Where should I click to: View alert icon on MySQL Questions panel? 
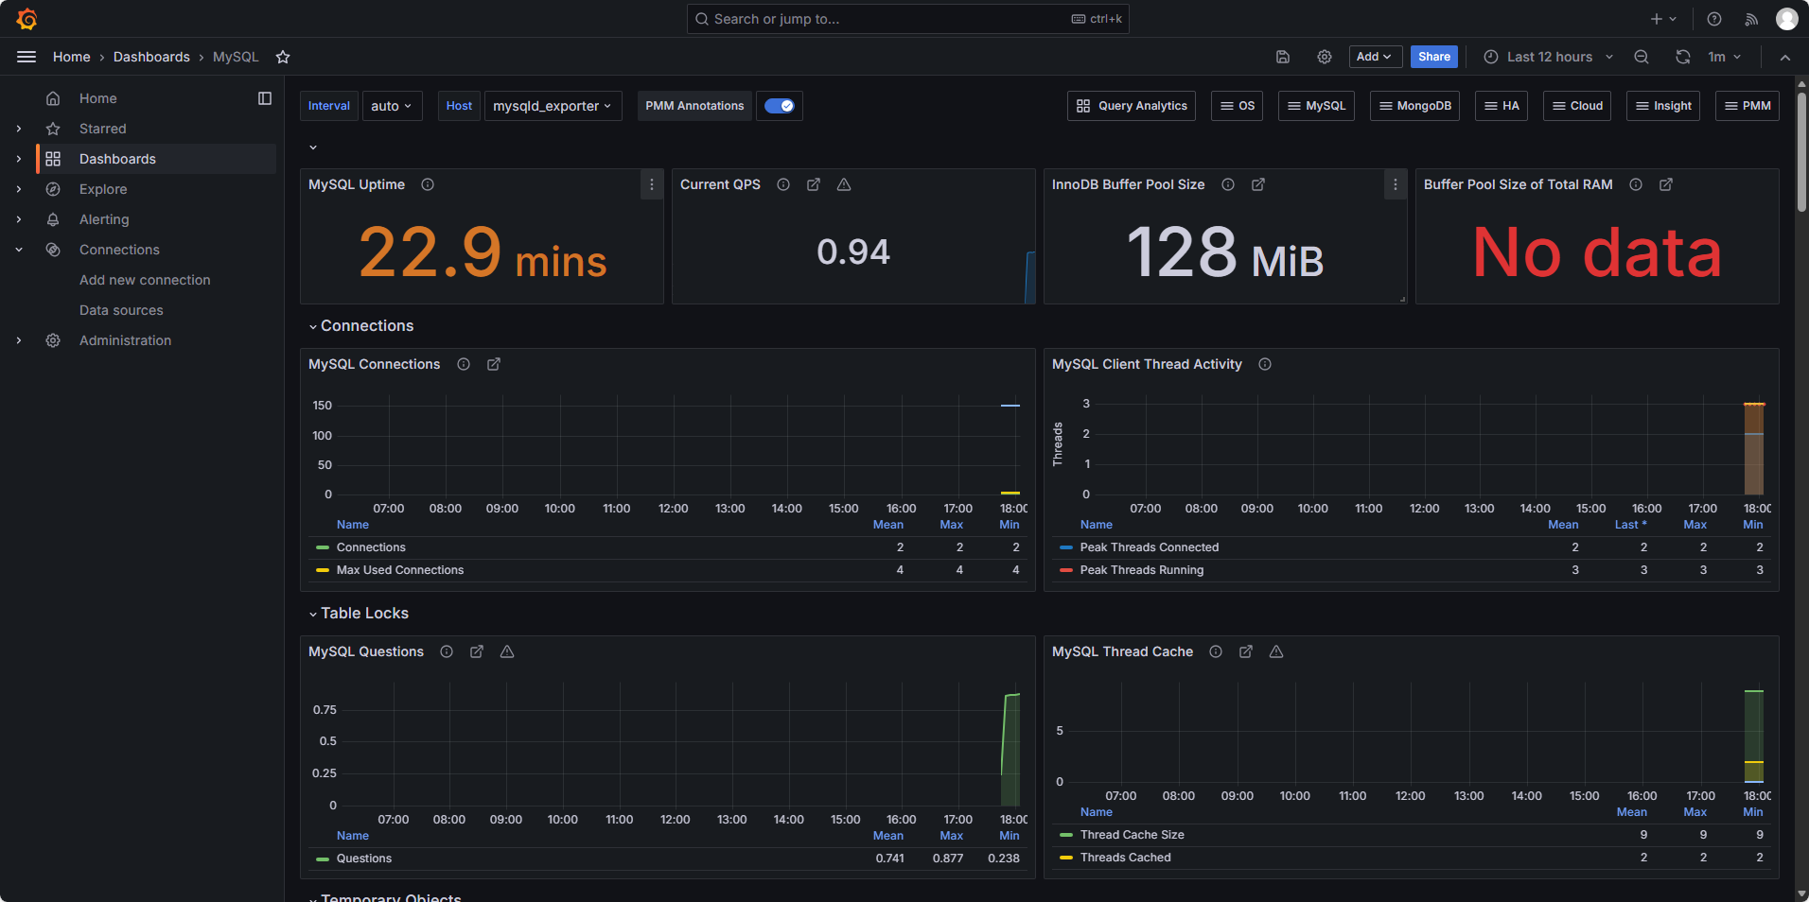pyautogui.click(x=507, y=651)
